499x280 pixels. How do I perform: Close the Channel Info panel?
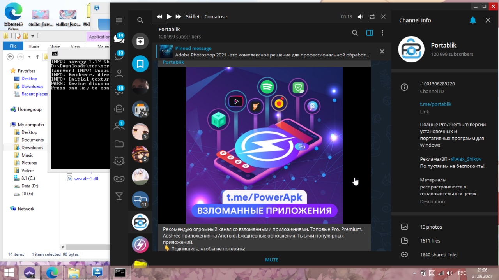488,20
